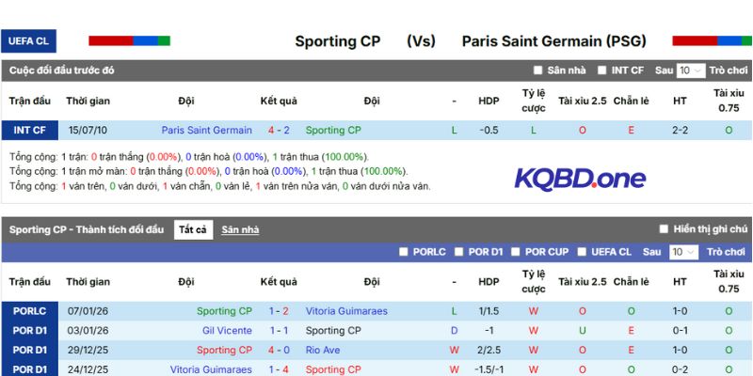The height and width of the screenshot is (376, 753).
Task: Click the UEFA CL badge beside the match title
Action: click(x=29, y=41)
